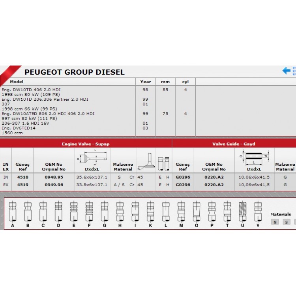Screen dimensions: 296x296
Task: Select valve stem type L diagram
Action: pyautogui.click(x=166, y=212)
